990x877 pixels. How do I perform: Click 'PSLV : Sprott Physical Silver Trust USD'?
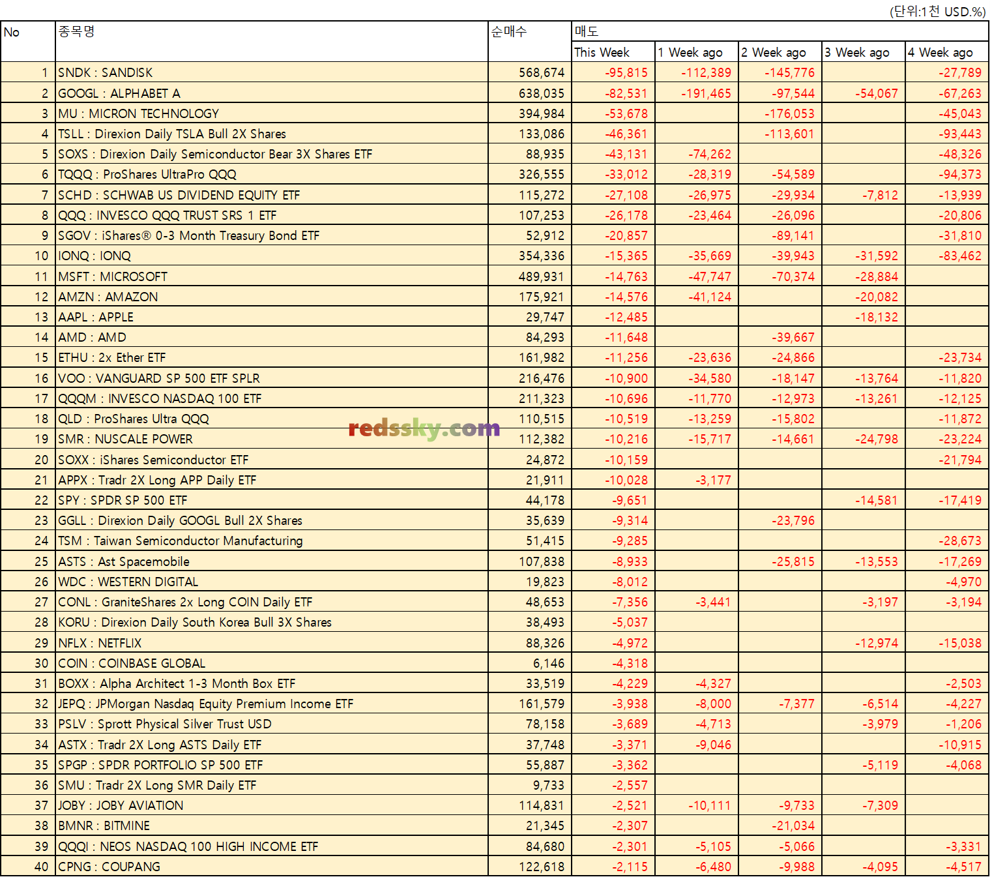[272, 724]
